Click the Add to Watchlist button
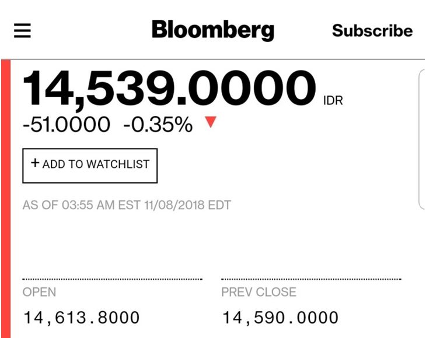Viewport: 426px width, 338px height. [90, 165]
